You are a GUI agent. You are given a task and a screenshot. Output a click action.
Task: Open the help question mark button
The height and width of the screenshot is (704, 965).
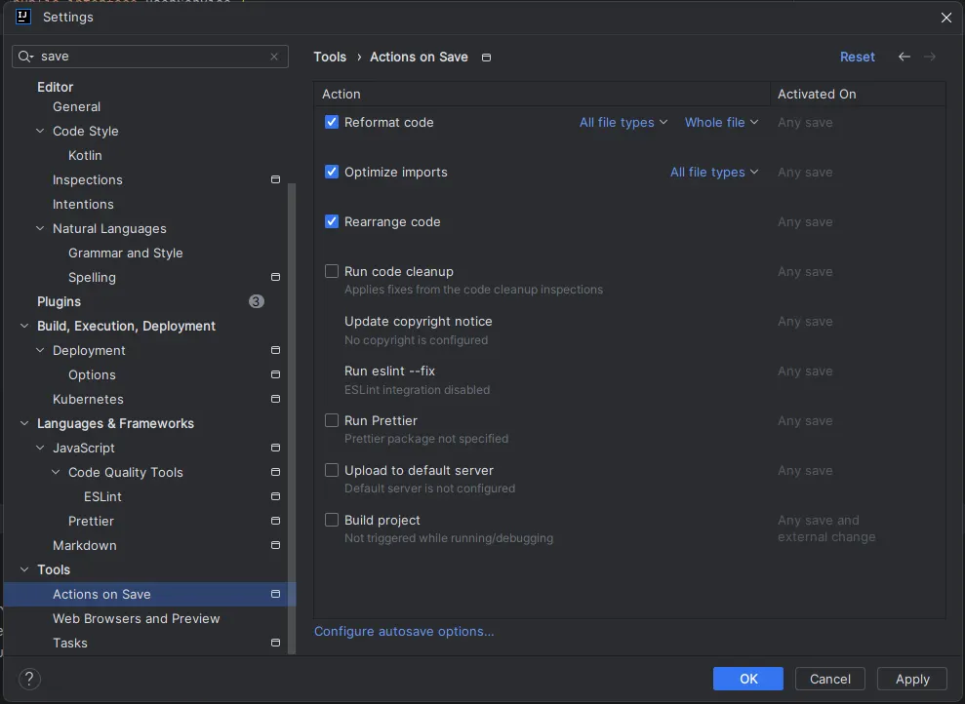(x=29, y=679)
